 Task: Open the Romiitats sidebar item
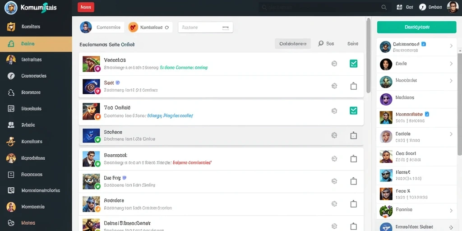[x=36, y=27]
